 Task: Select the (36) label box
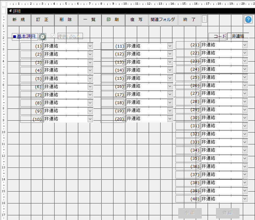click(188, 166)
